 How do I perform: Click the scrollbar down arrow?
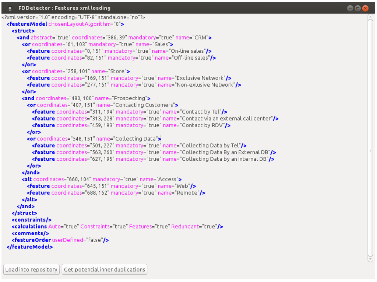(x=370, y=259)
